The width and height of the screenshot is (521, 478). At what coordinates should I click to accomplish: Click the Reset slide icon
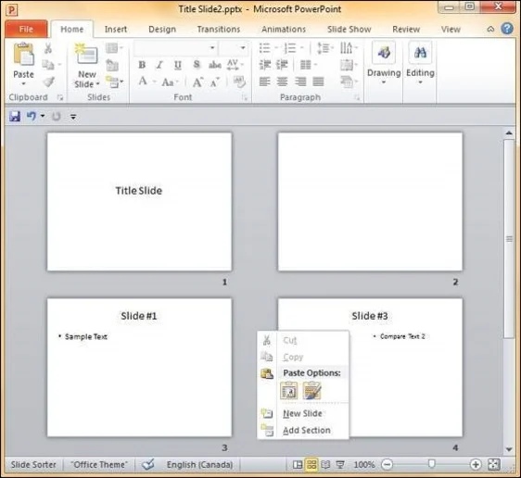click(x=112, y=65)
